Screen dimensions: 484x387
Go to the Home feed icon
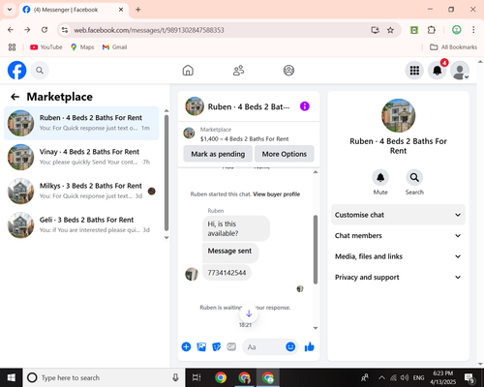click(188, 70)
